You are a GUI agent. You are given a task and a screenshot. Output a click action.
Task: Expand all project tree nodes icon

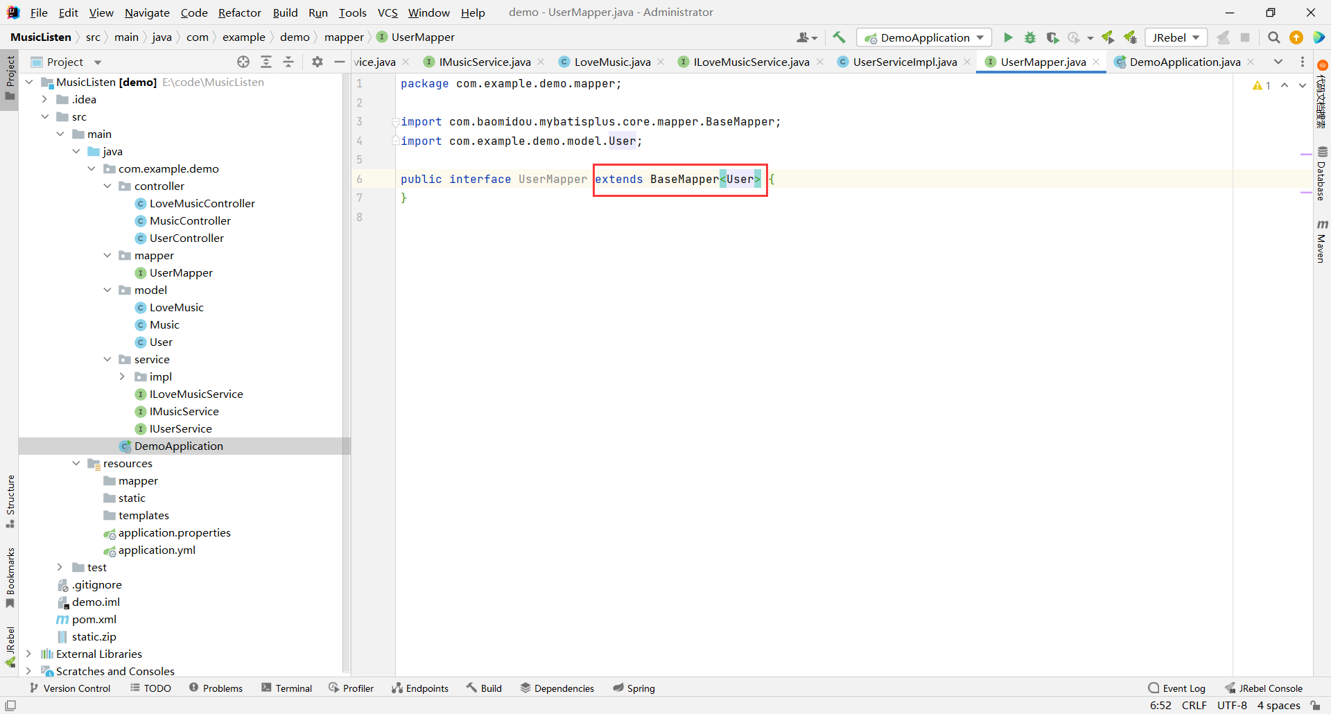point(266,62)
